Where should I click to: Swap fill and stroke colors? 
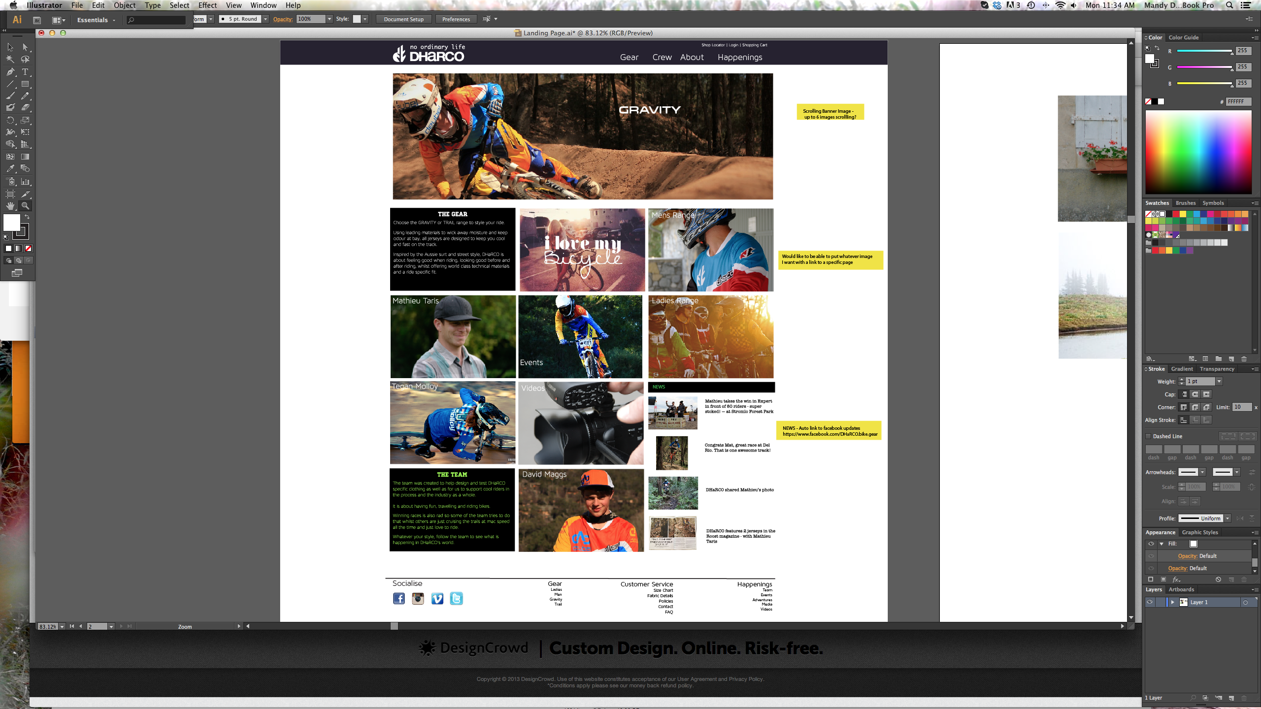[28, 217]
